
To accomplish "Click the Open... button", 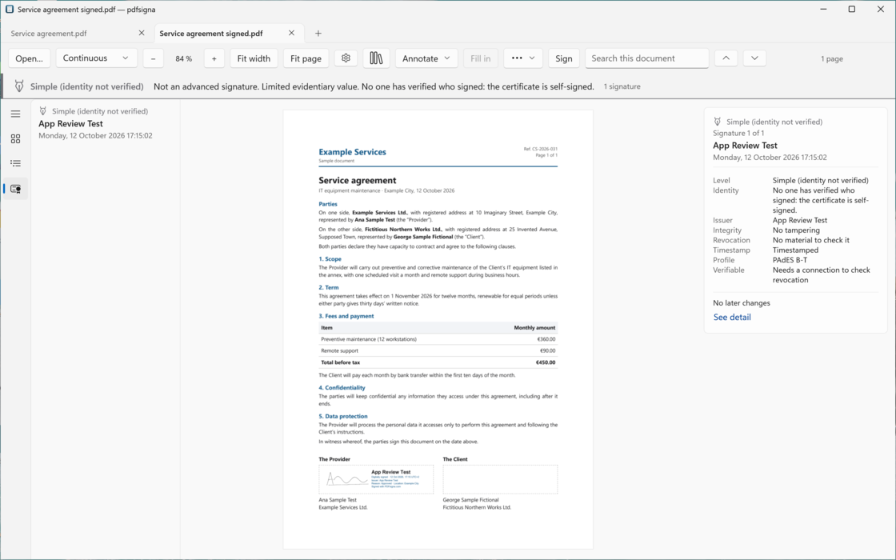I will (x=29, y=58).
